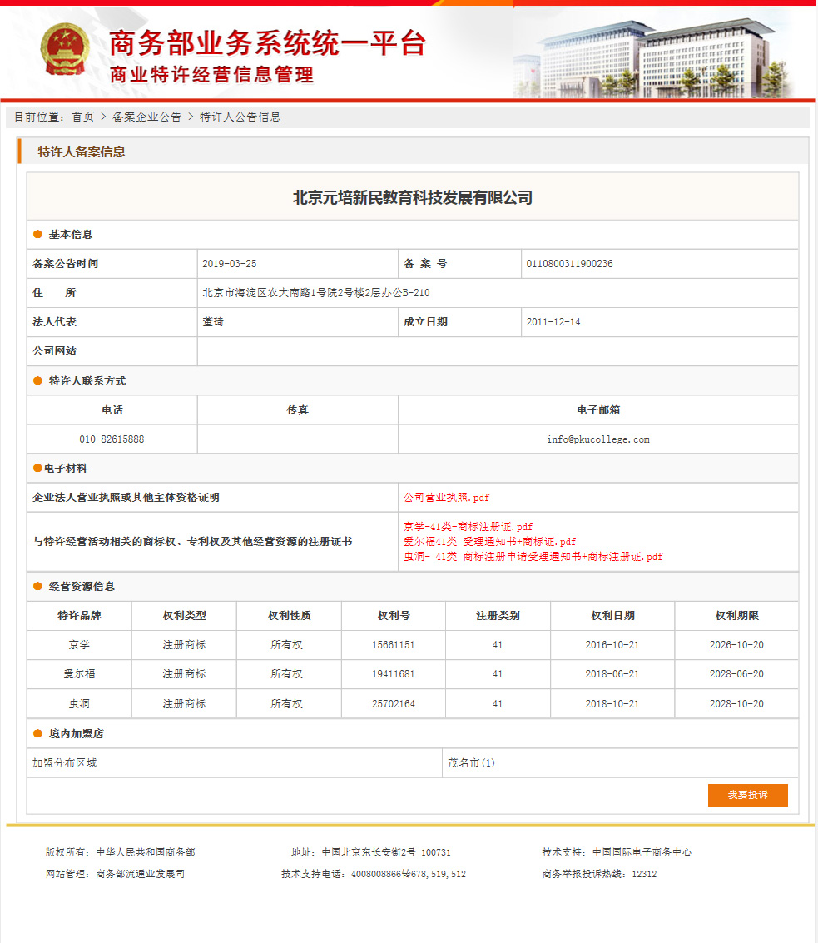This screenshot has width=818, height=943.
Task: Click brand cell 虫洞
Action: coord(79,703)
